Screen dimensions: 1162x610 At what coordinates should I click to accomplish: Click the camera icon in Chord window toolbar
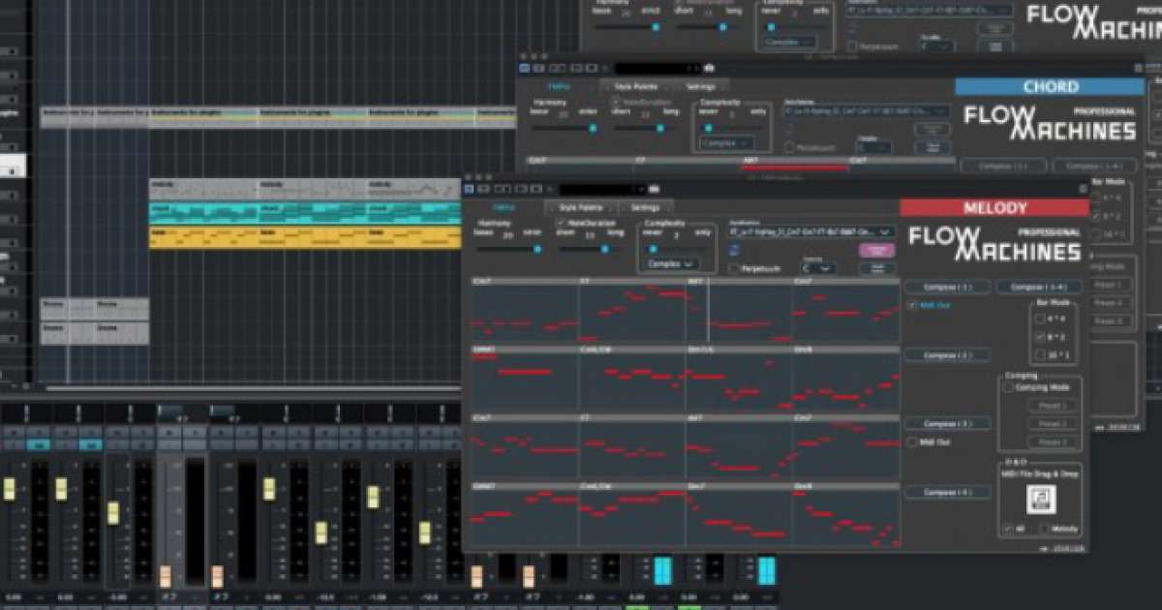708,68
